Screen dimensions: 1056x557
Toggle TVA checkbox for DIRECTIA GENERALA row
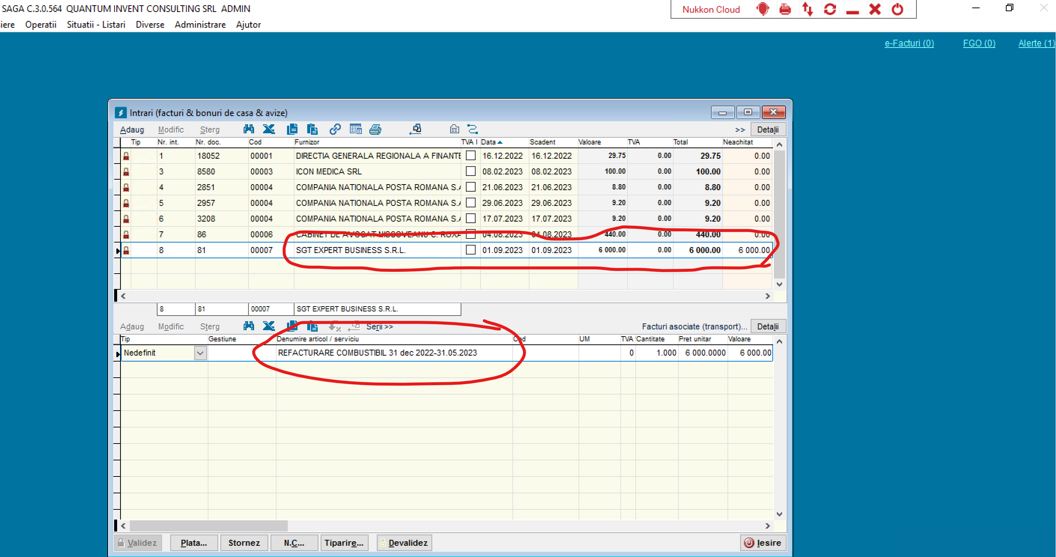tap(471, 155)
